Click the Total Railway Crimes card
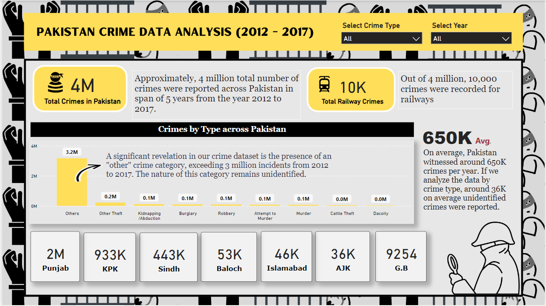Viewport: 546px width, 306px height. (351, 89)
